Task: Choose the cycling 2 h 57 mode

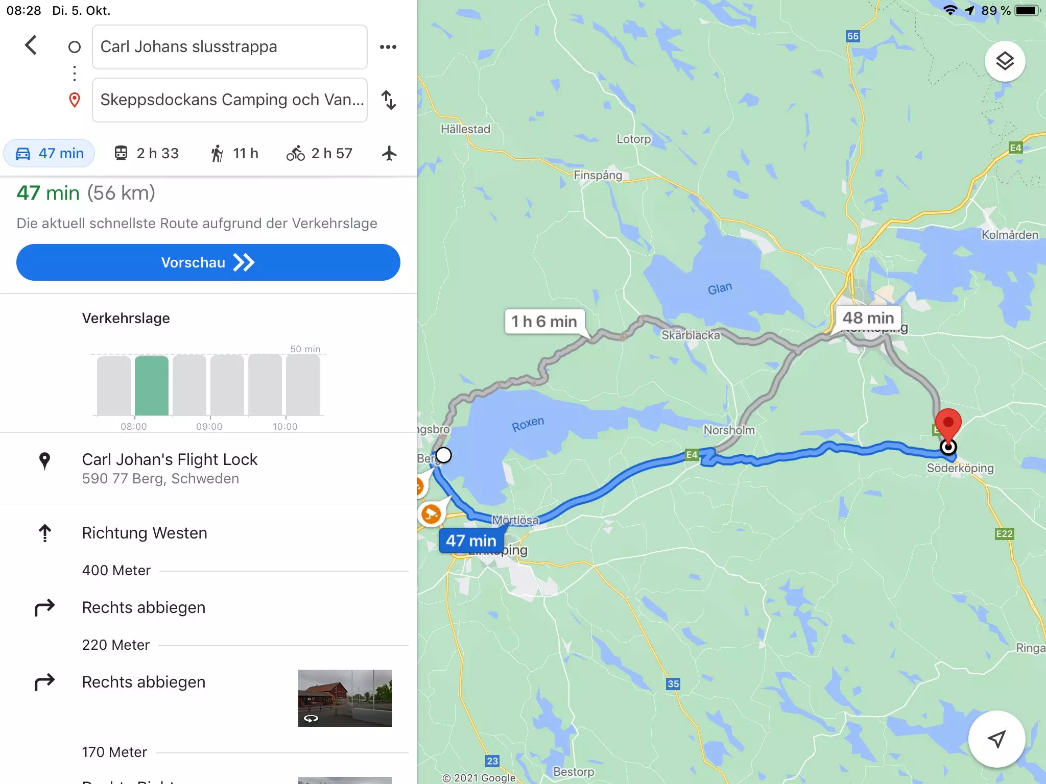Action: click(319, 153)
